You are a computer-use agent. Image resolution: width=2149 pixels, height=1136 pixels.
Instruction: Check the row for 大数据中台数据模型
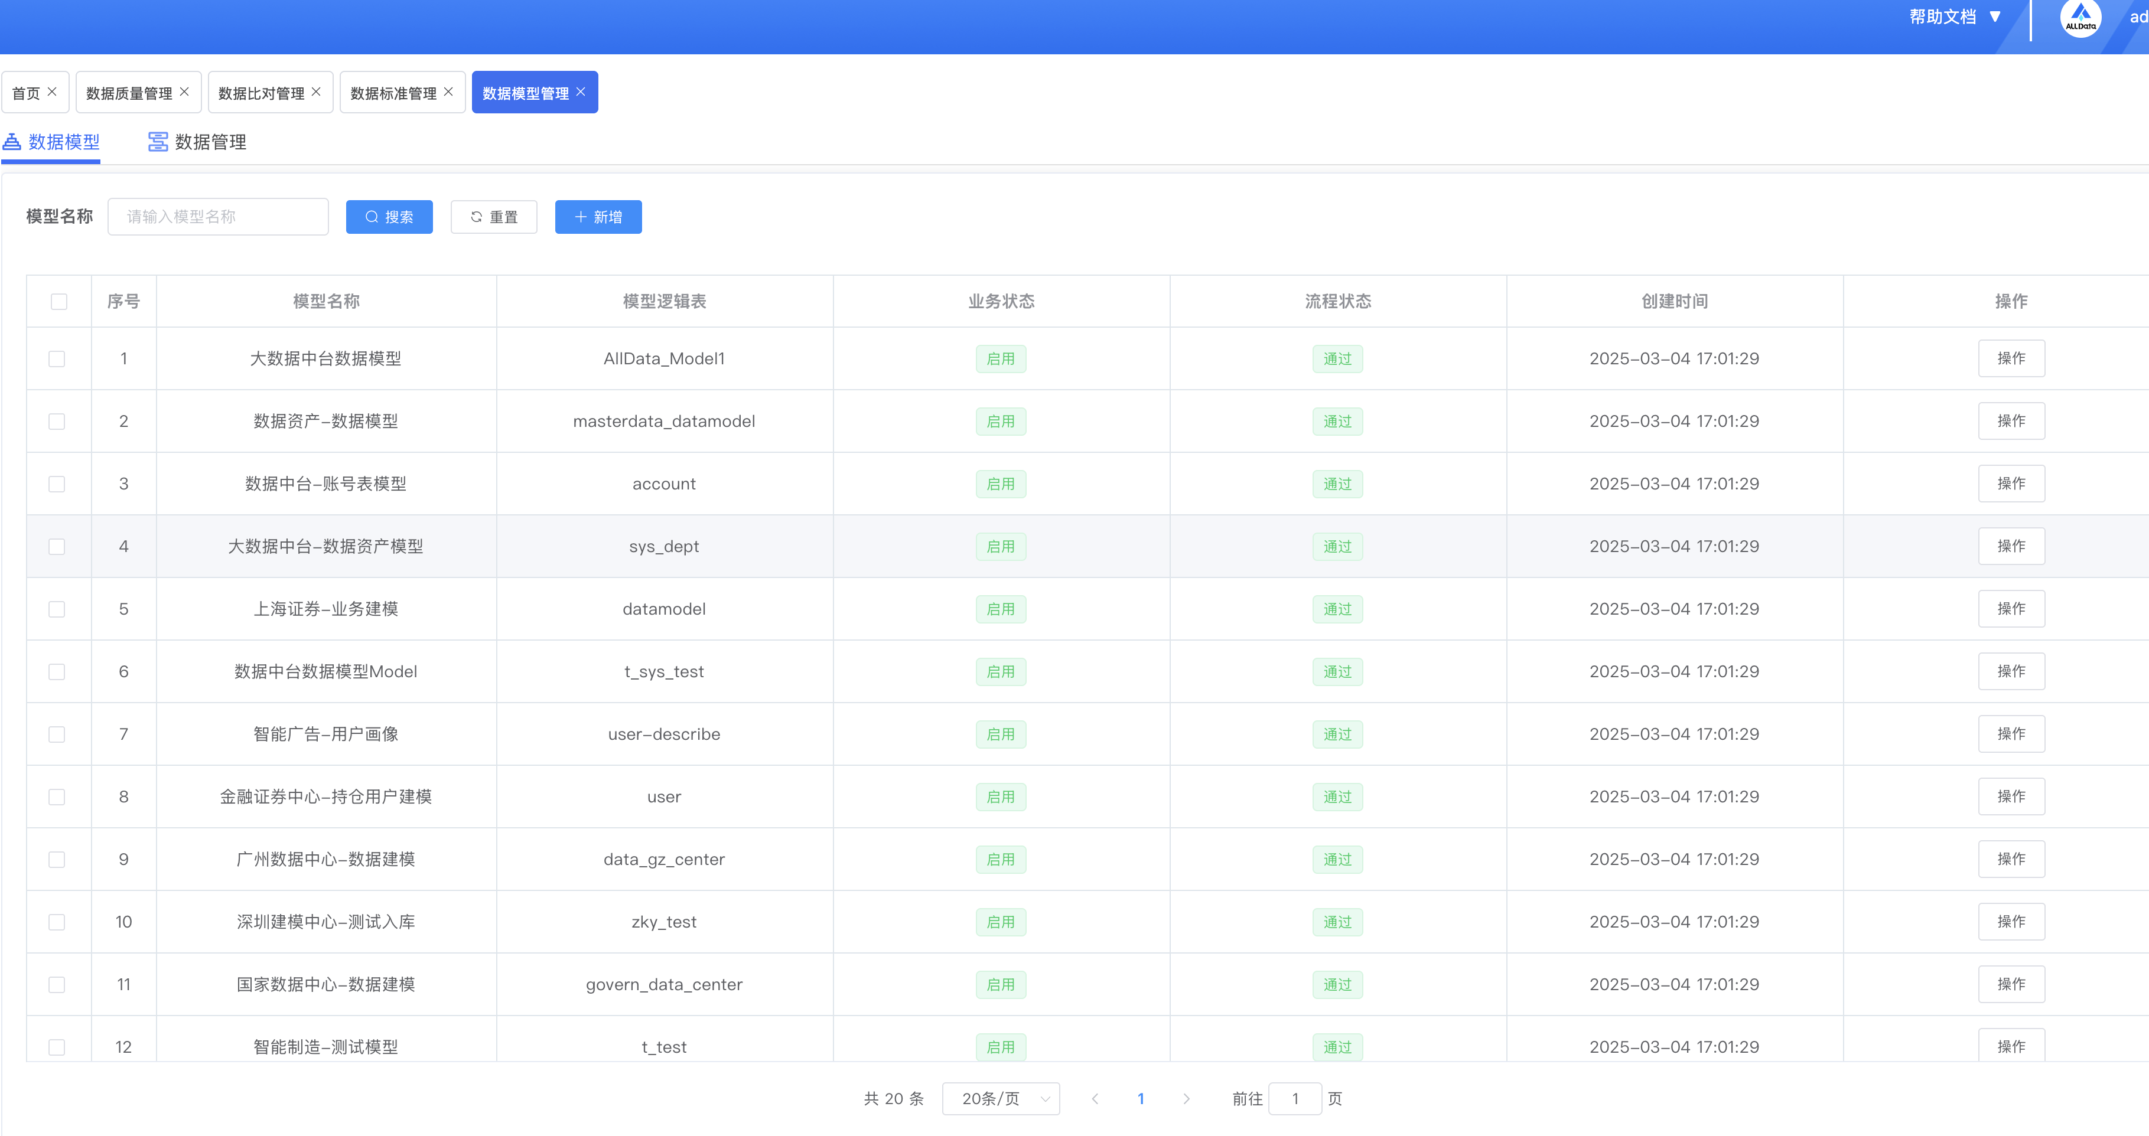[57, 358]
